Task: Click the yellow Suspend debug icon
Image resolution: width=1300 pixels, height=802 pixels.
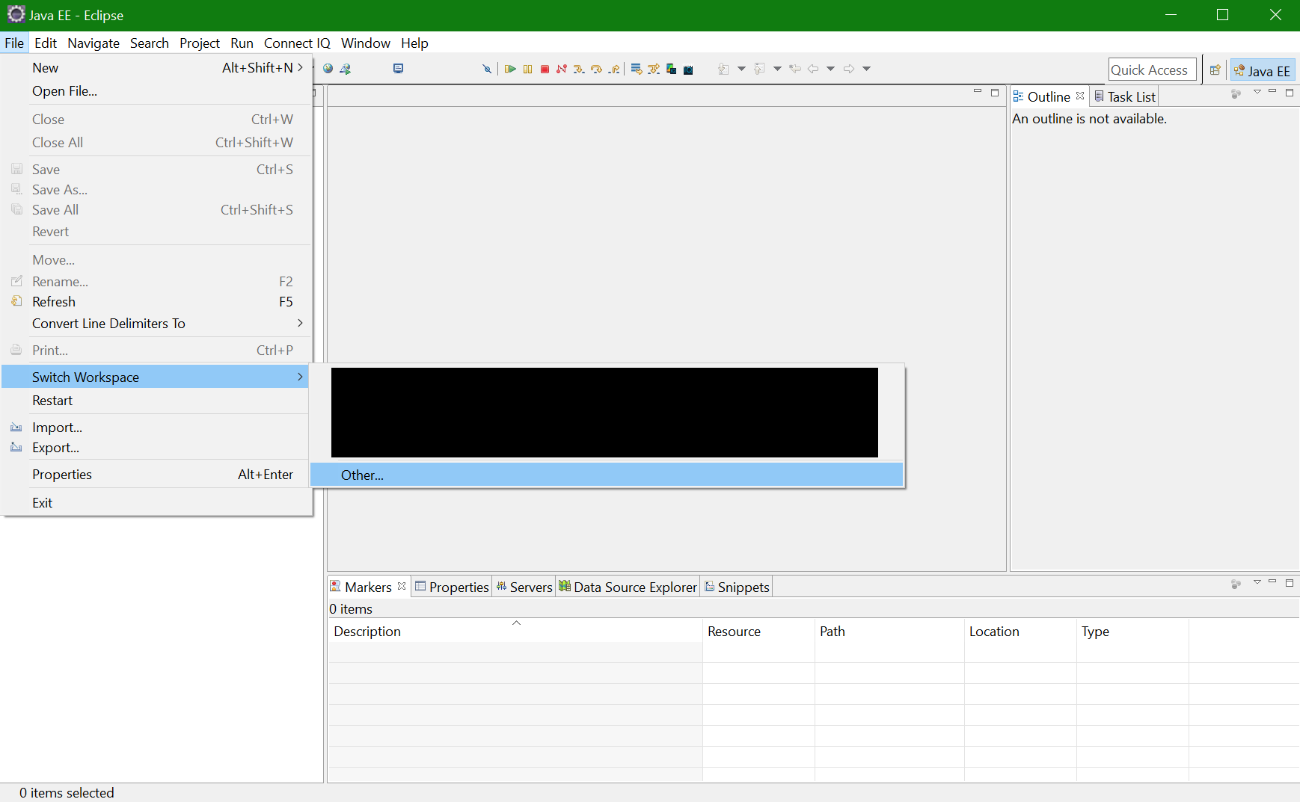Action: 528,69
